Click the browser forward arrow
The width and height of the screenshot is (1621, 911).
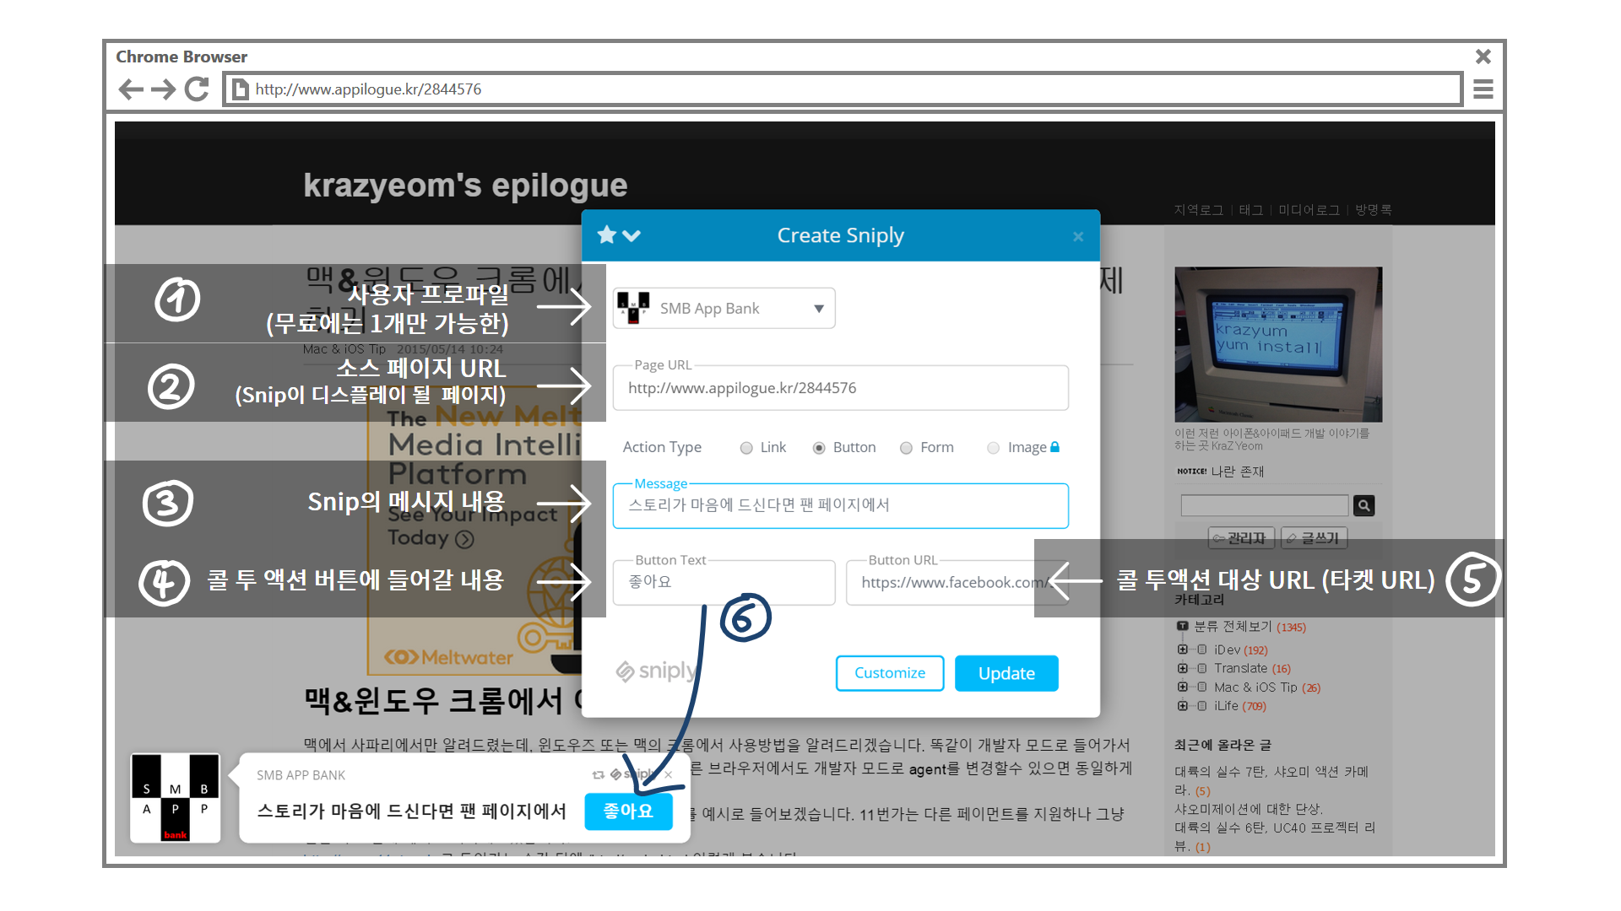coord(163,89)
